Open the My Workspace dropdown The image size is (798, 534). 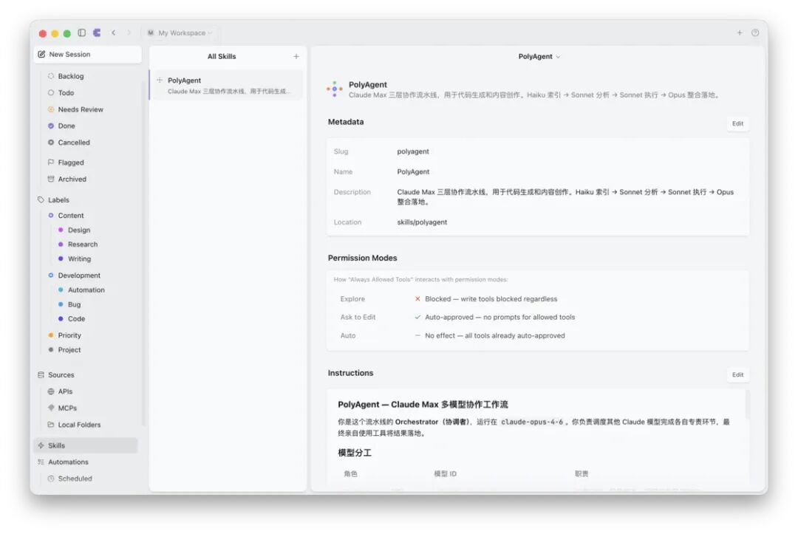tap(180, 33)
